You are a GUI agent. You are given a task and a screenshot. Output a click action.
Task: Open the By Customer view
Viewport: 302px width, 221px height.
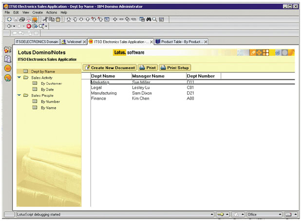(x=52, y=84)
